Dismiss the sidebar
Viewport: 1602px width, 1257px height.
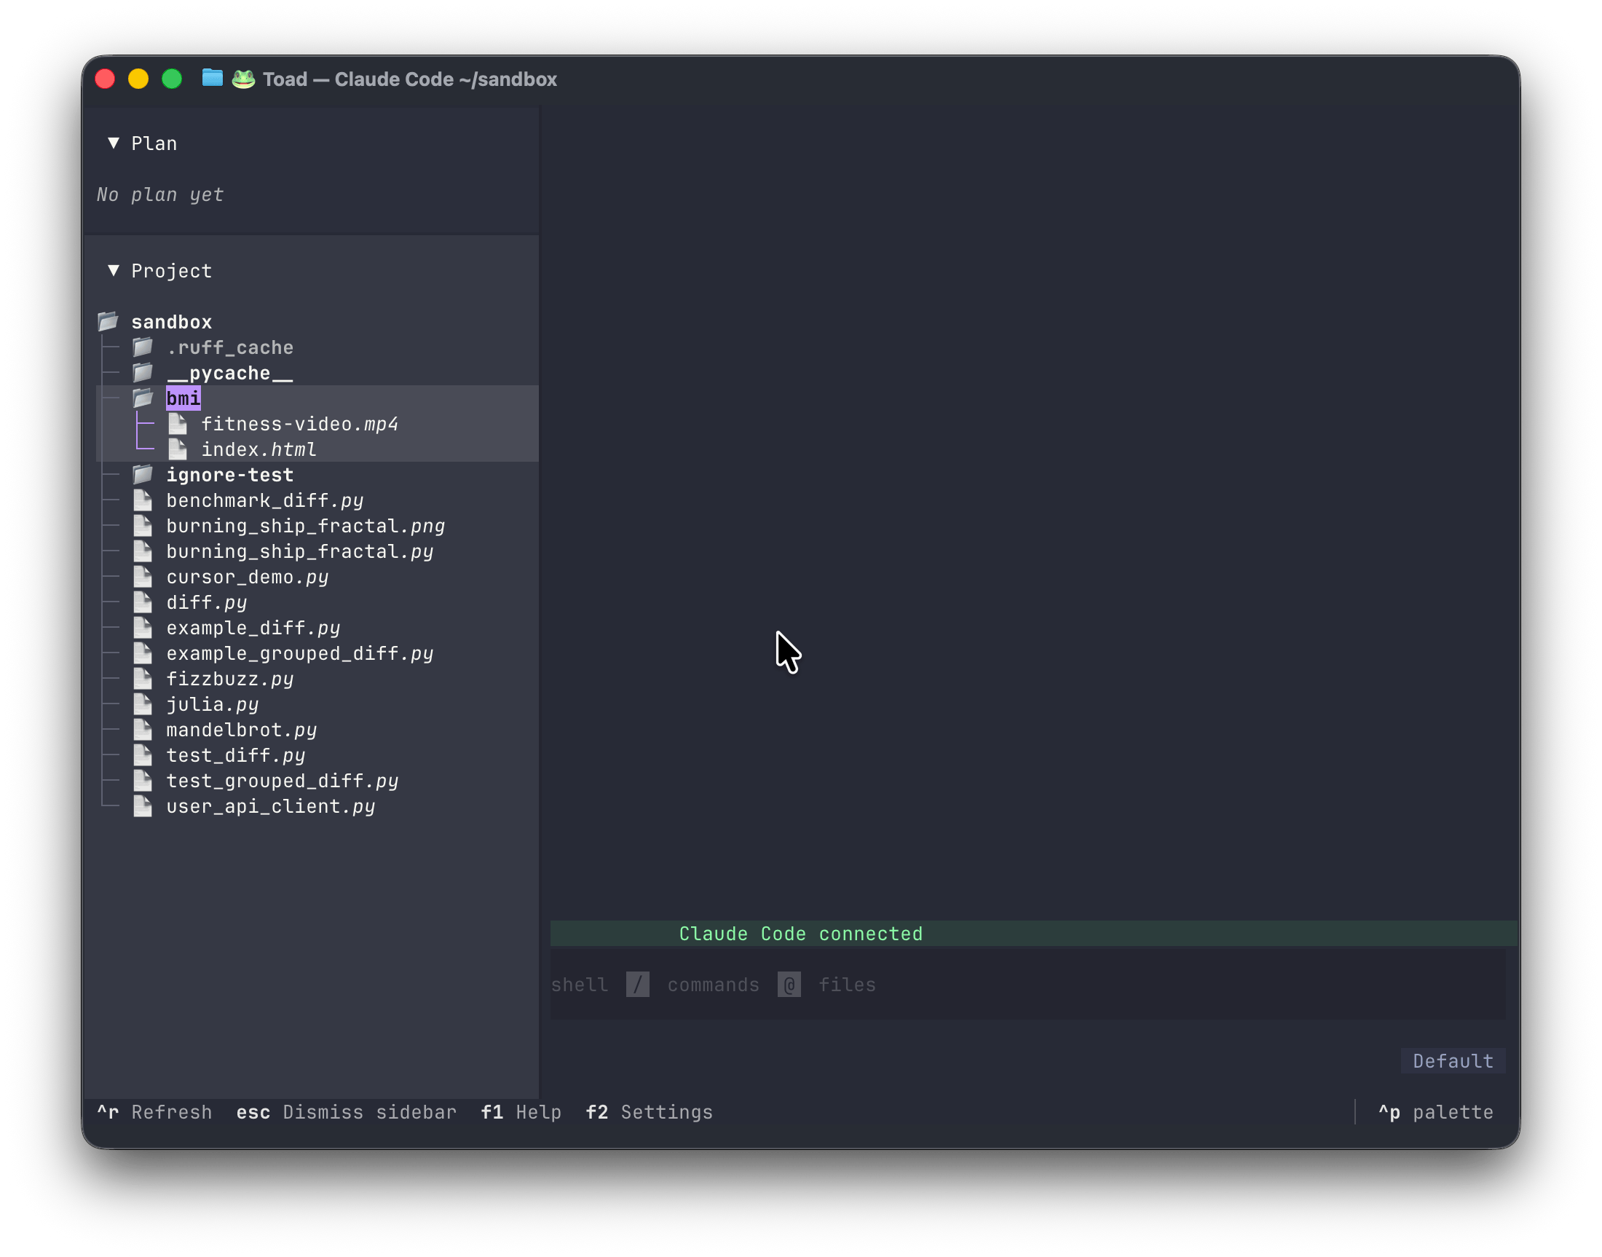pyautogui.click(x=347, y=1112)
